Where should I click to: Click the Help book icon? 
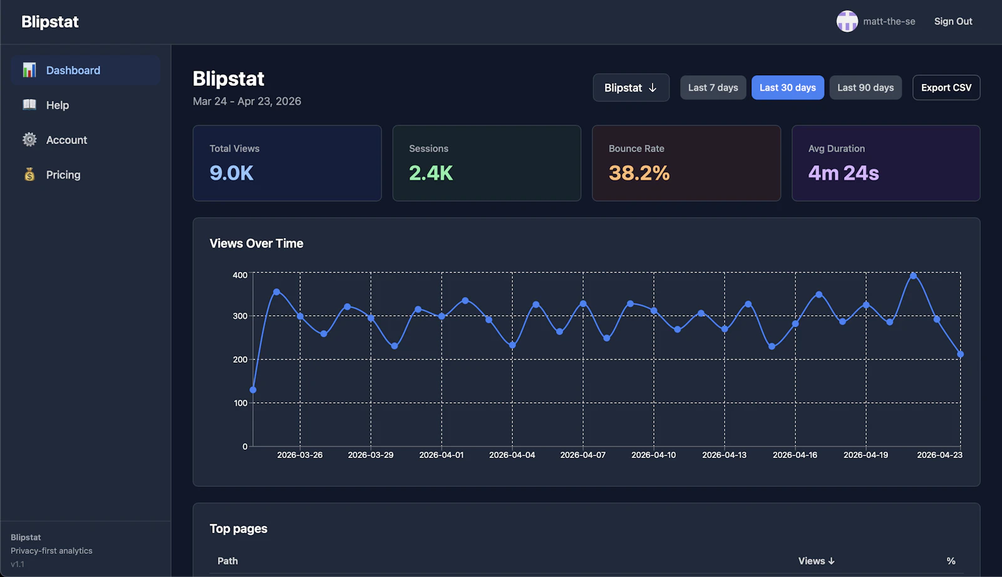(x=29, y=105)
